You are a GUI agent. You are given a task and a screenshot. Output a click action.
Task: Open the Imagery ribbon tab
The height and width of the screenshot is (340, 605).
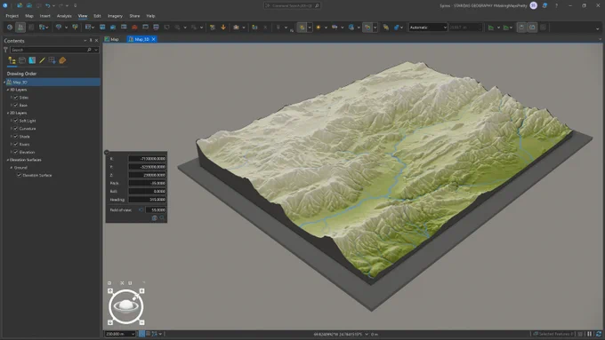(x=115, y=16)
